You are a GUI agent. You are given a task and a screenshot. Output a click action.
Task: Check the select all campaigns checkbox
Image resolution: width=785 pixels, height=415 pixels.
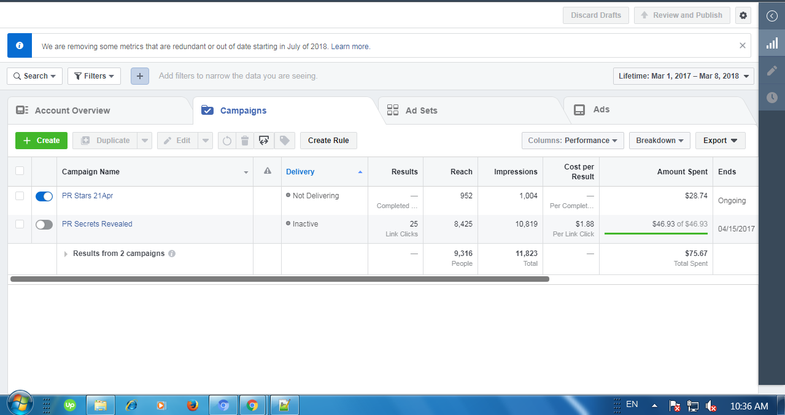tap(20, 171)
